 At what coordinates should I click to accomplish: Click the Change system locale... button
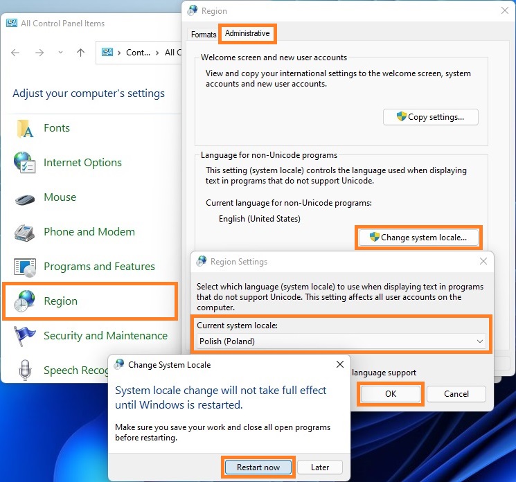click(x=418, y=238)
